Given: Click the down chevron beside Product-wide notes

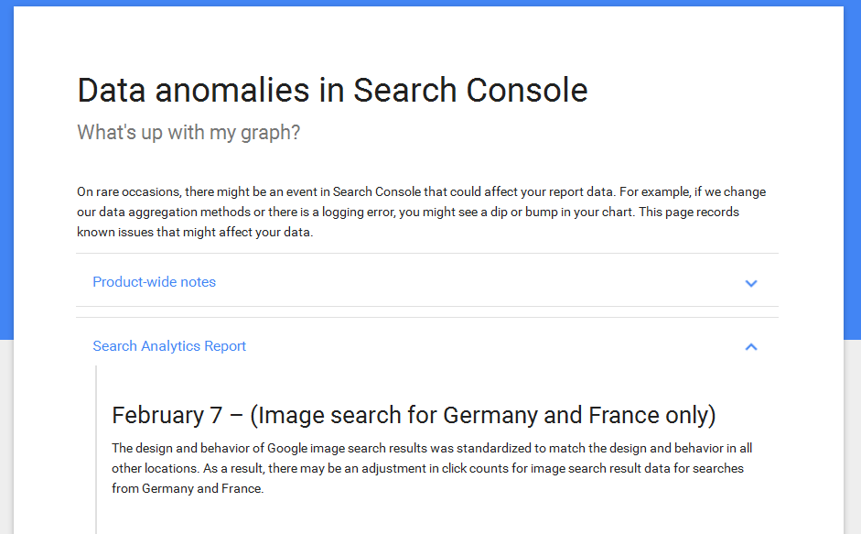Looking at the screenshot, I should (751, 284).
